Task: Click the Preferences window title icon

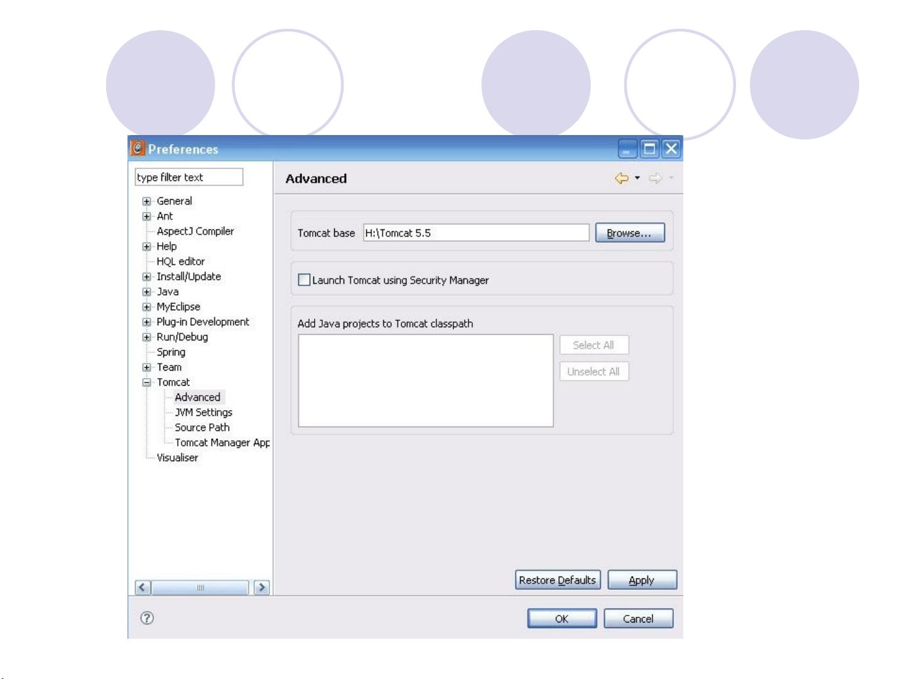Action: [x=138, y=148]
